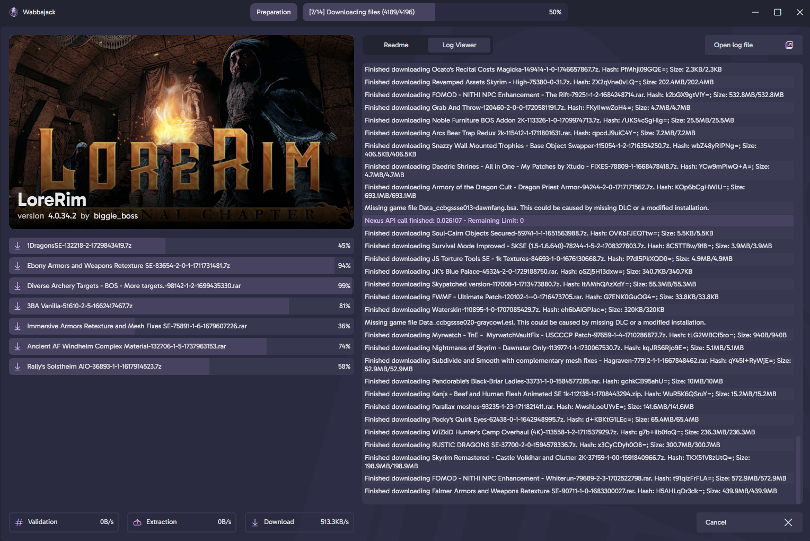
Task: Click download icon beside Ancient AF Windhelm
Action: (17, 346)
